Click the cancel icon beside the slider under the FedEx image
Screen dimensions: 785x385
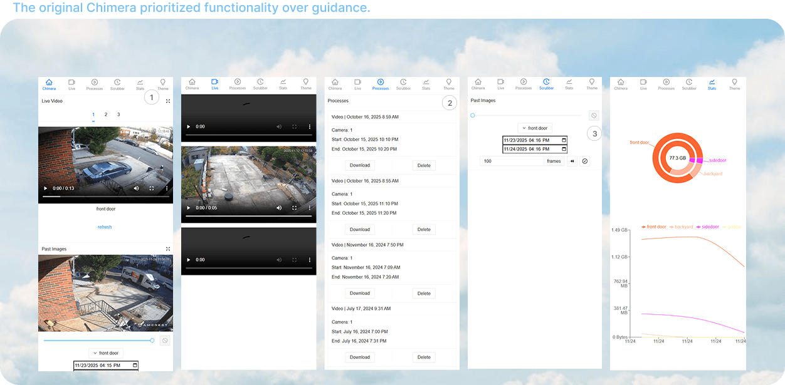coord(164,341)
